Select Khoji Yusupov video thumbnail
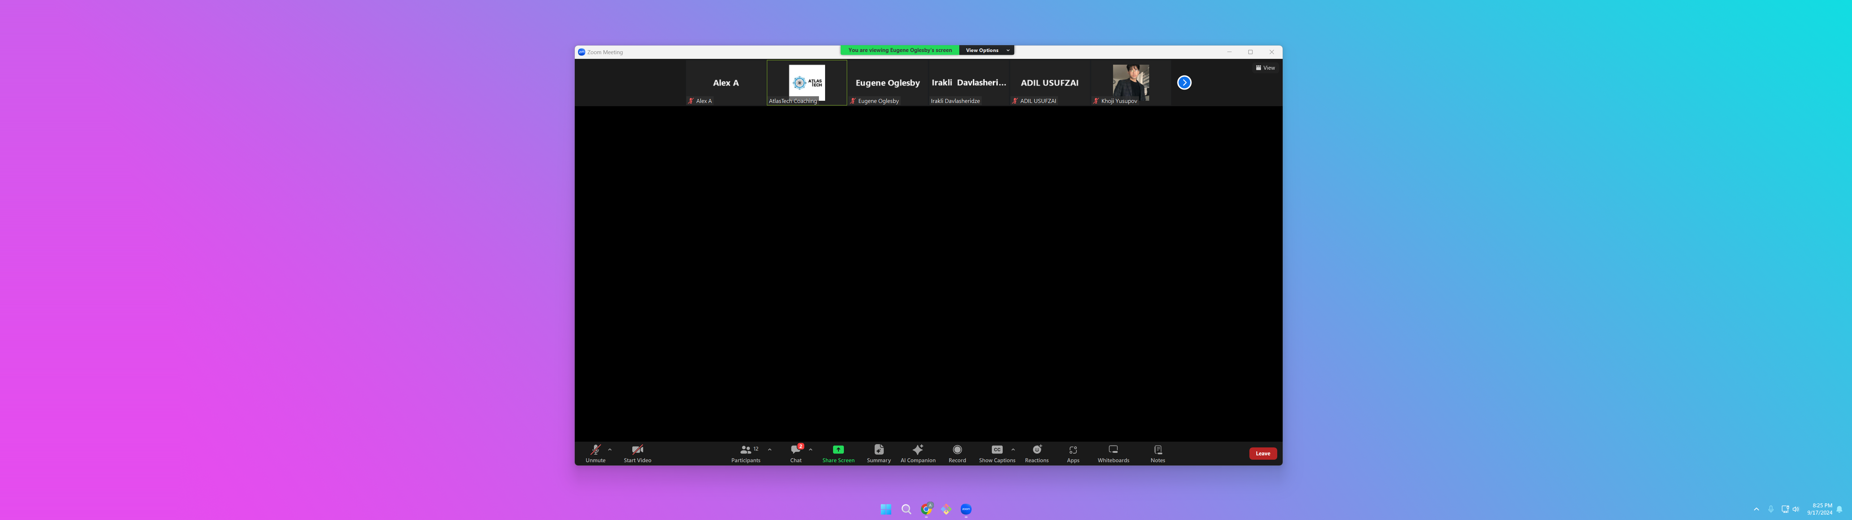The width and height of the screenshot is (1852, 520). pos(1130,82)
